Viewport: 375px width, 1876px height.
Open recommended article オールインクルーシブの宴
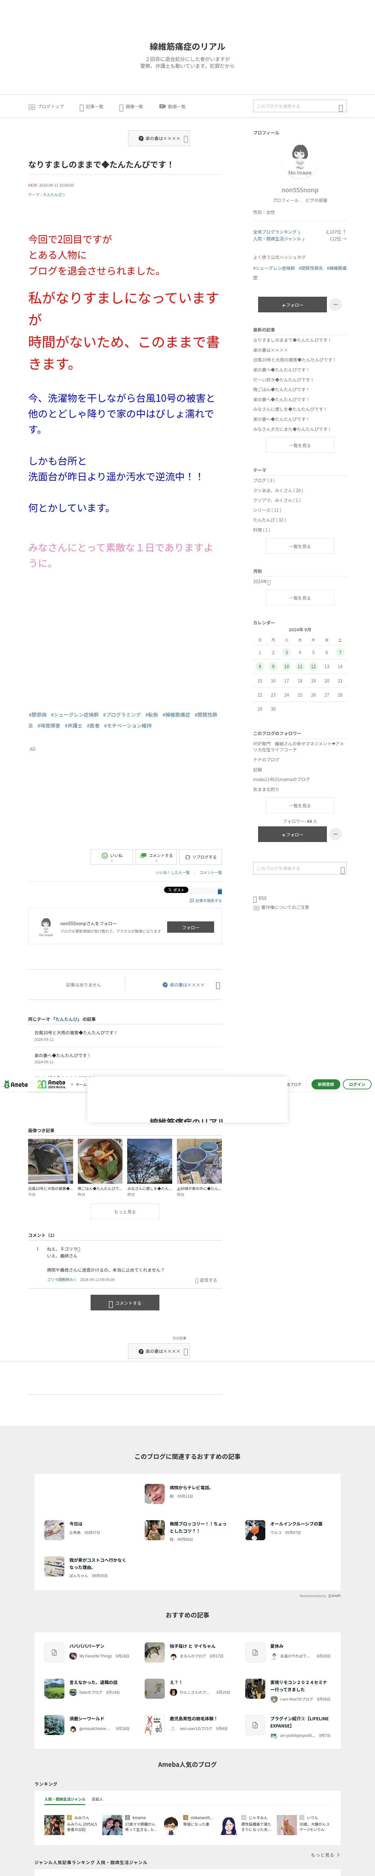click(x=296, y=1524)
